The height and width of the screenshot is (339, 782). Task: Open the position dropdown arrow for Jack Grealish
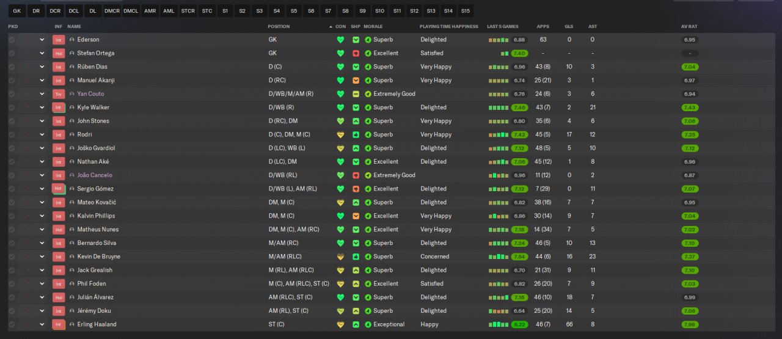42,270
